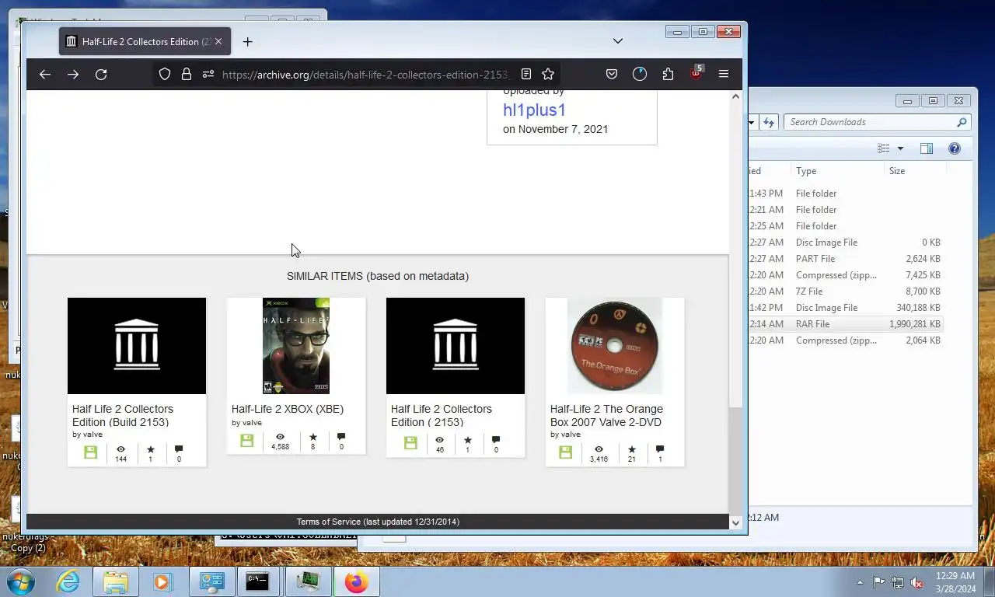Image resolution: width=995 pixels, height=597 pixels.
Task: Select the views eye icon showing 4,588
Action: point(280,437)
